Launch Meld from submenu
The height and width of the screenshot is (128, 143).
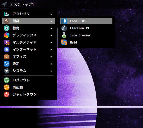pyautogui.click(x=86, y=42)
